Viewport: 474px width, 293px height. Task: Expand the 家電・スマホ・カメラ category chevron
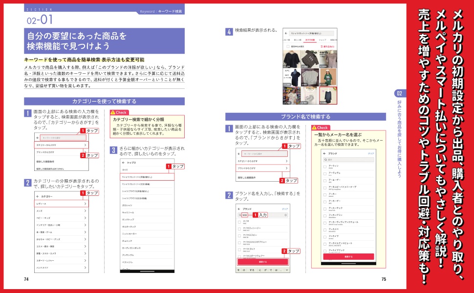pos(85,253)
